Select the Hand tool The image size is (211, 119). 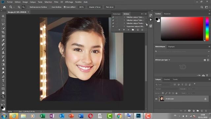pyautogui.click(x=3, y=93)
